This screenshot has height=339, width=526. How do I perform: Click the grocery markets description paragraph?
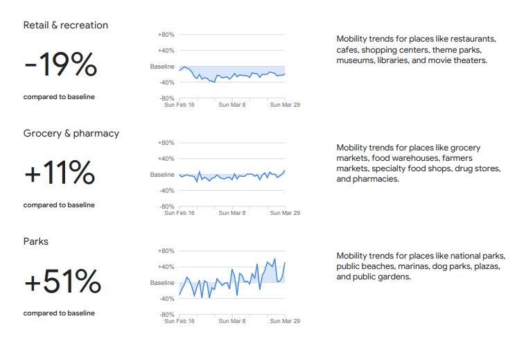tap(419, 163)
